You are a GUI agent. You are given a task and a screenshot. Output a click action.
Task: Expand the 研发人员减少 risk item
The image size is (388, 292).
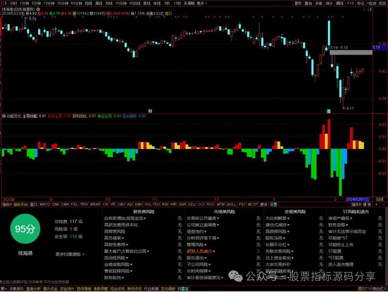click(201, 251)
